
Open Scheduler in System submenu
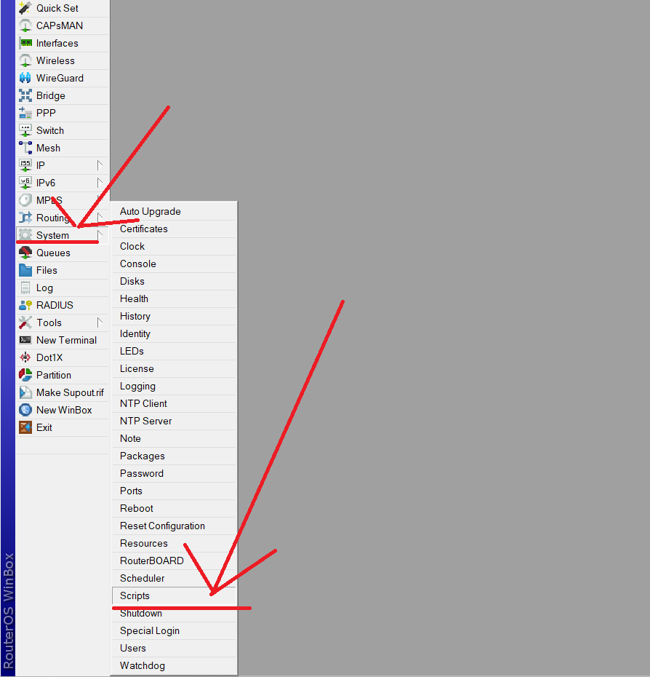174,579
